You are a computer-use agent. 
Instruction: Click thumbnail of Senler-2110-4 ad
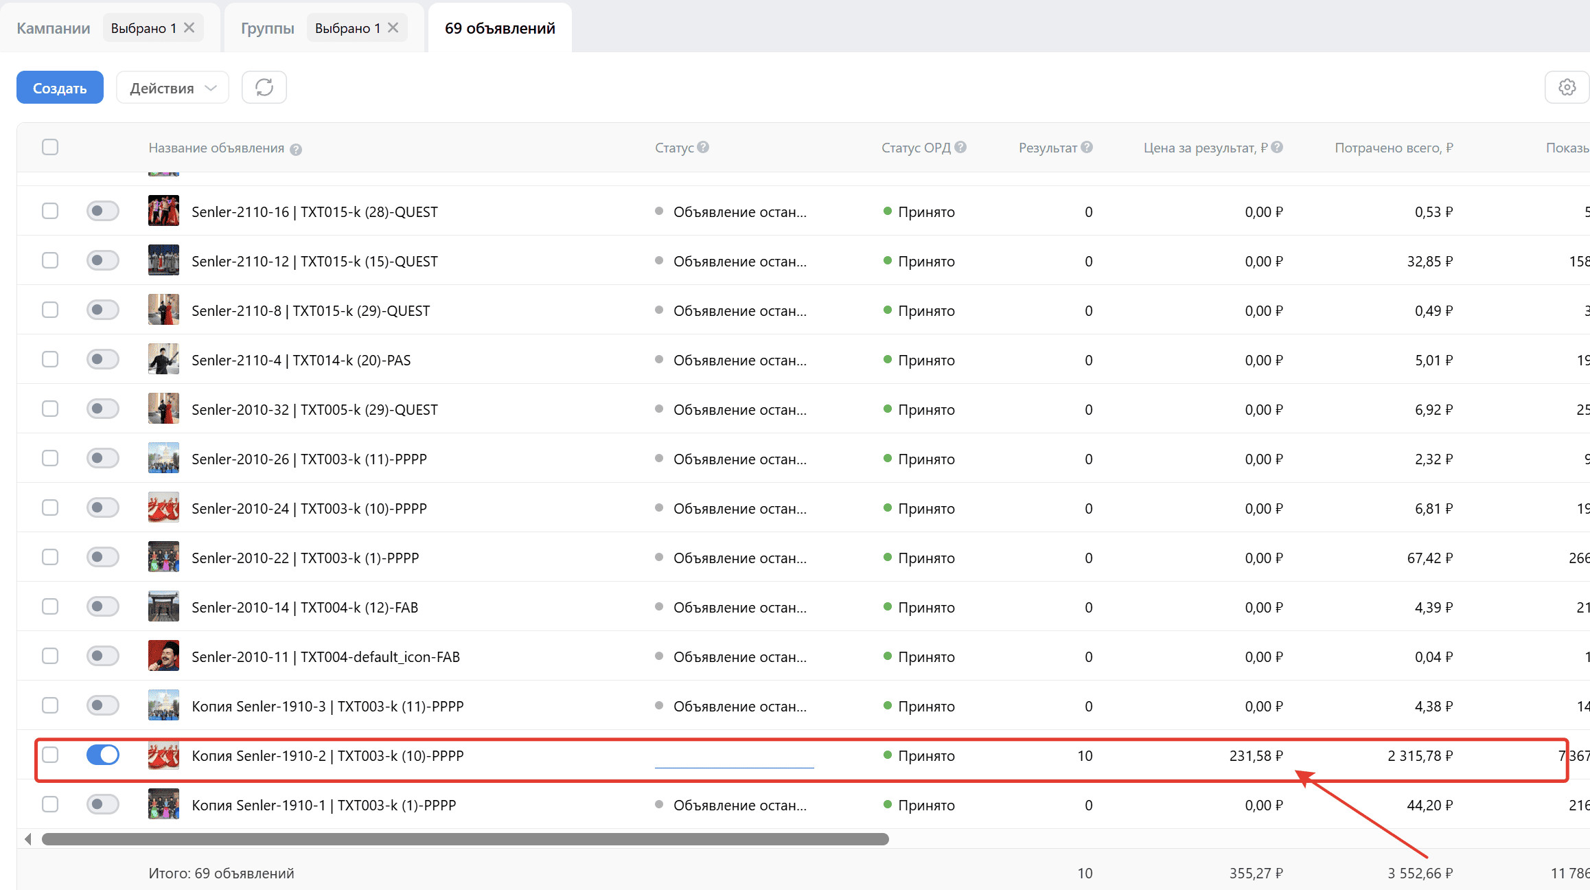coord(163,359)
